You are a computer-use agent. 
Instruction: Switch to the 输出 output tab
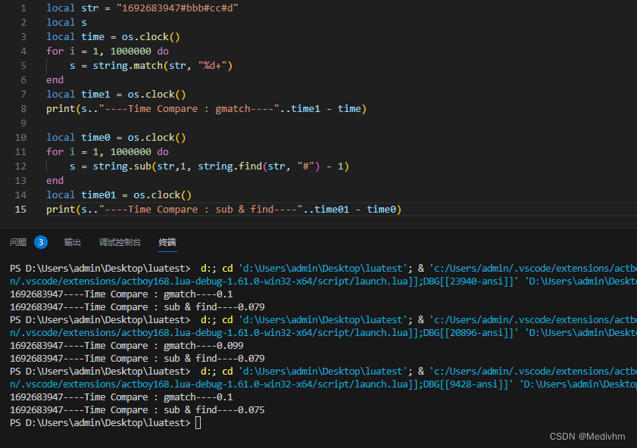[72, 242]
